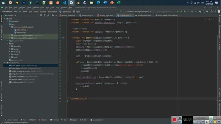Open the Logcat tool window
The image size is (221, 124).
pyautogui.click(x=74, y=120)
